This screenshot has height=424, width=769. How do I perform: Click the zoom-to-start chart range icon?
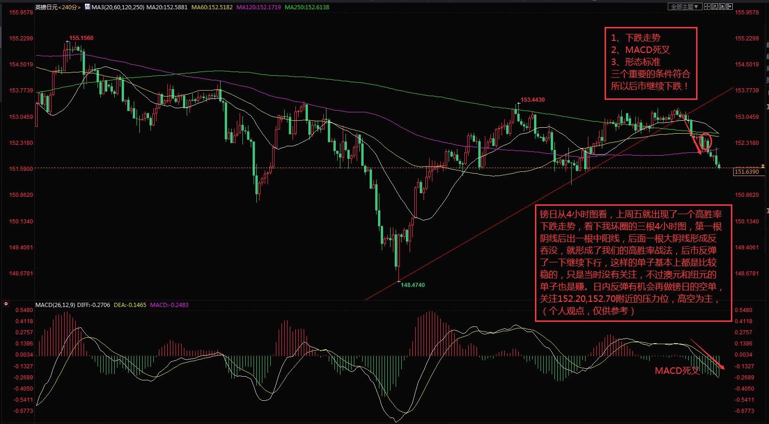tap(715, 7)
